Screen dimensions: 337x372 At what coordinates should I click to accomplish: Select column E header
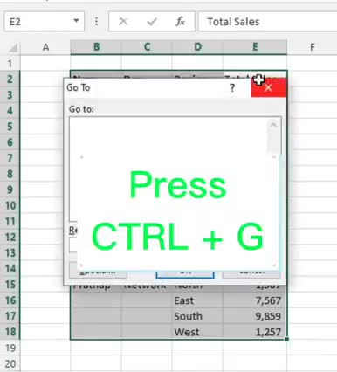click(255, 47)
